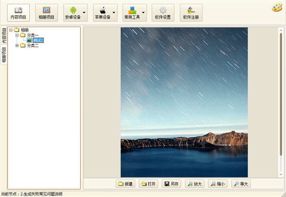286x197 pixels.
Task: Open the 相册项目 toolbar button
Action: tap(47, 13)
